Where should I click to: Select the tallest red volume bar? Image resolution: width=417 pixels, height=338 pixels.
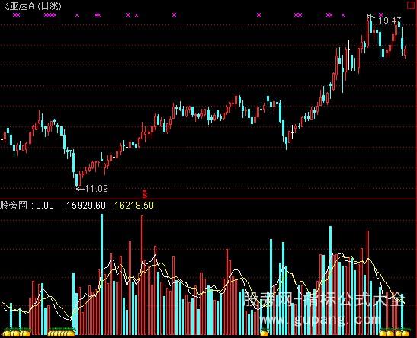pyautogui.click(x=142, y=275)
